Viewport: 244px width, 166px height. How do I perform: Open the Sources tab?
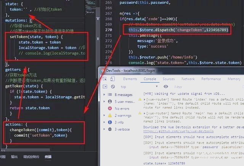[169, 79]
